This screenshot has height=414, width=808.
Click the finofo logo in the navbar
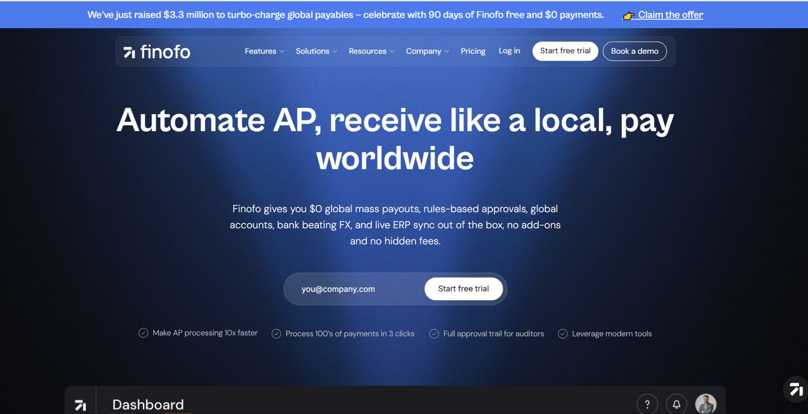point(157,52)
